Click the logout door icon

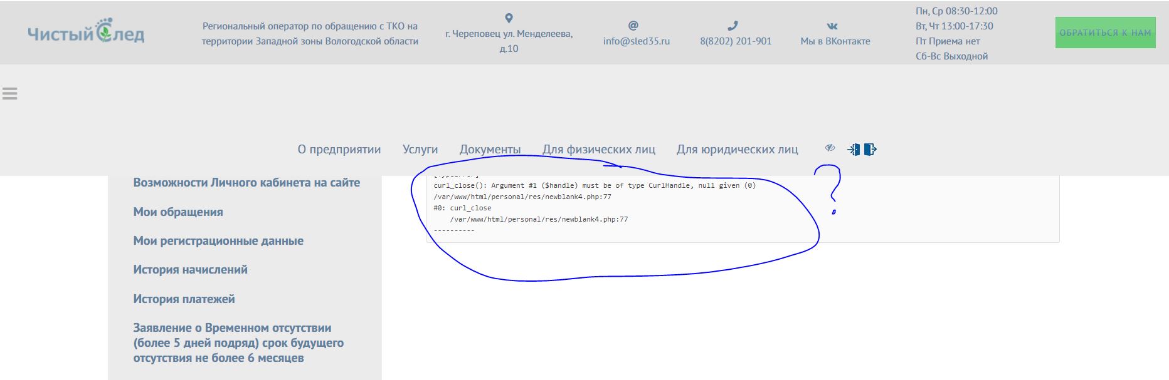(870, 150)
